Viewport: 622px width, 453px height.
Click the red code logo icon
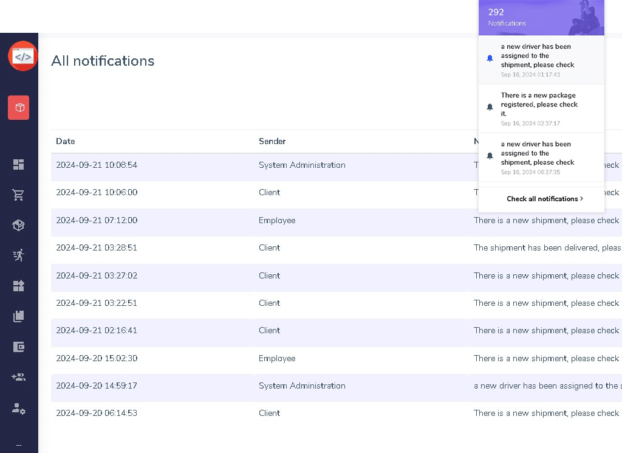(x=22, y=57)
